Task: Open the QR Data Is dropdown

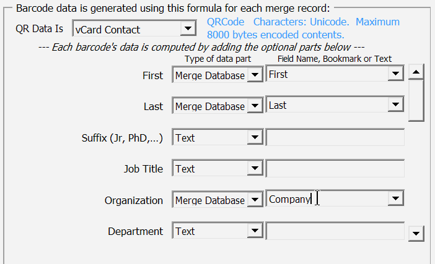Action: 187,29
